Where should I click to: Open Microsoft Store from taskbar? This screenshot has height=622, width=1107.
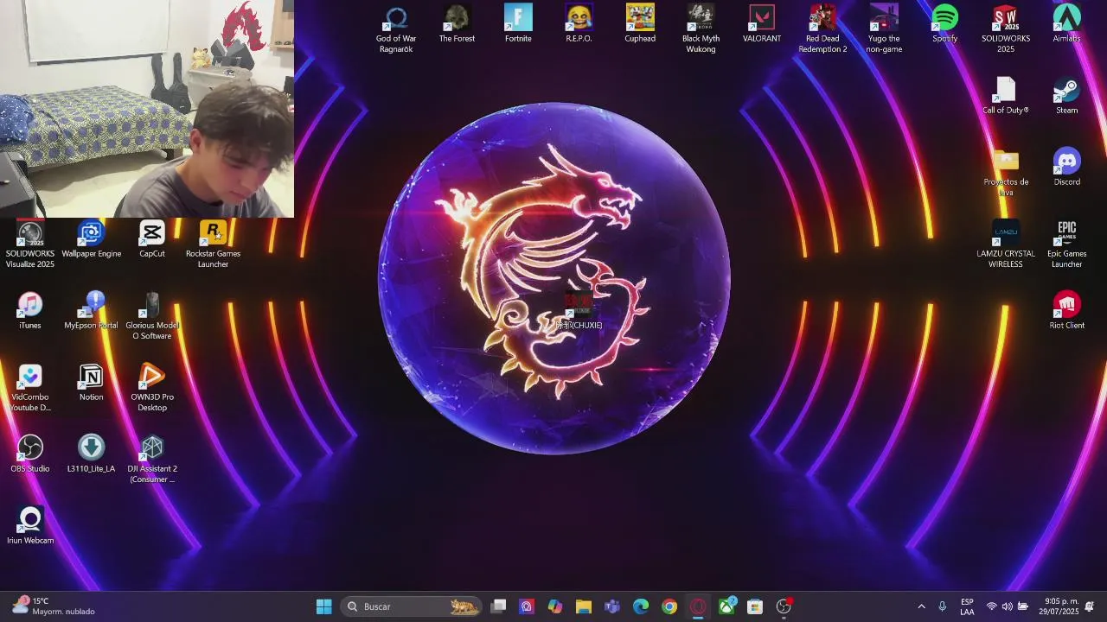(x=755, y=606)
